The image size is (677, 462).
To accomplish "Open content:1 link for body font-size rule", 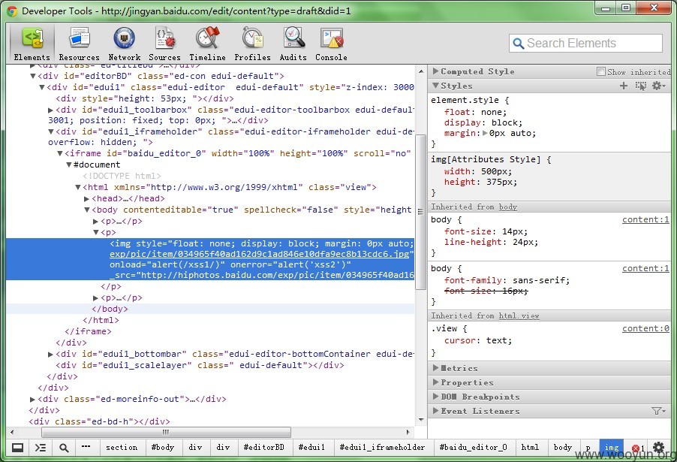I will [645, 219].
